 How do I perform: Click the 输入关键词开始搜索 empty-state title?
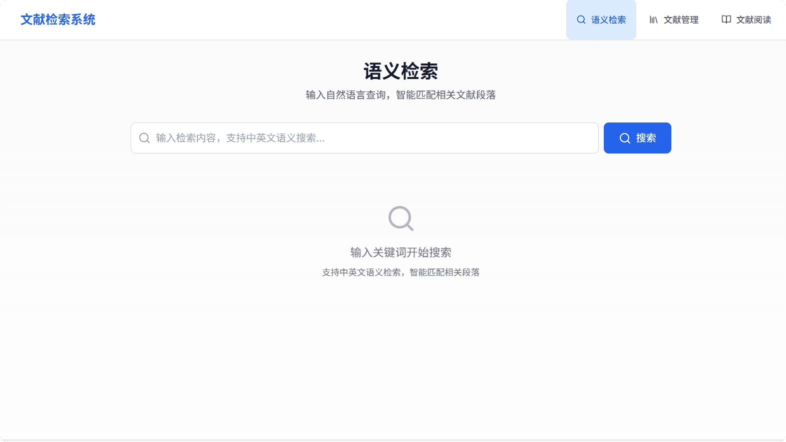[x=401, y=252]
